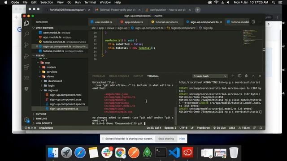This screenshot has width=287, height=161.
Task: Open Slack from the dock
Action: 107,153
